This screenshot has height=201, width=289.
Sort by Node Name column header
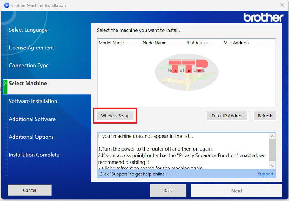pyautogui.click(x=164, y=43)
